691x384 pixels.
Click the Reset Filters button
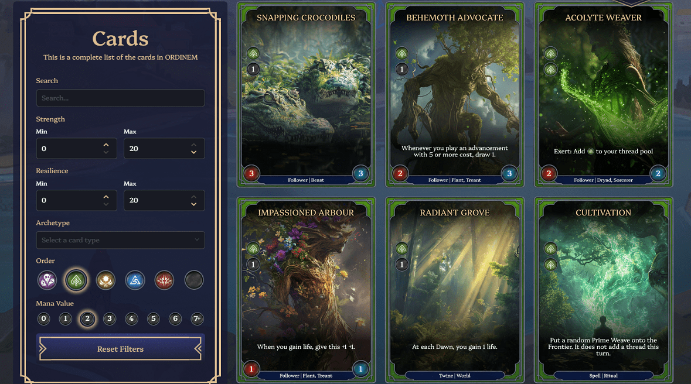pos(120,349)
